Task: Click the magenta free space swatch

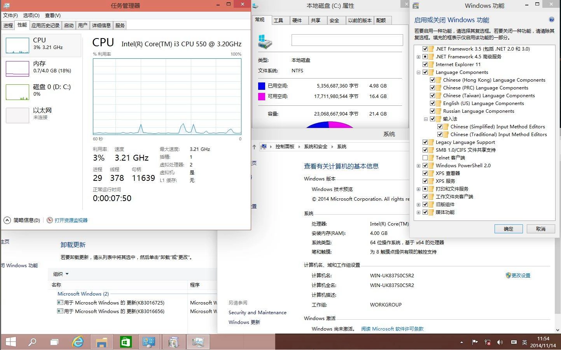Action: [262, 96]
